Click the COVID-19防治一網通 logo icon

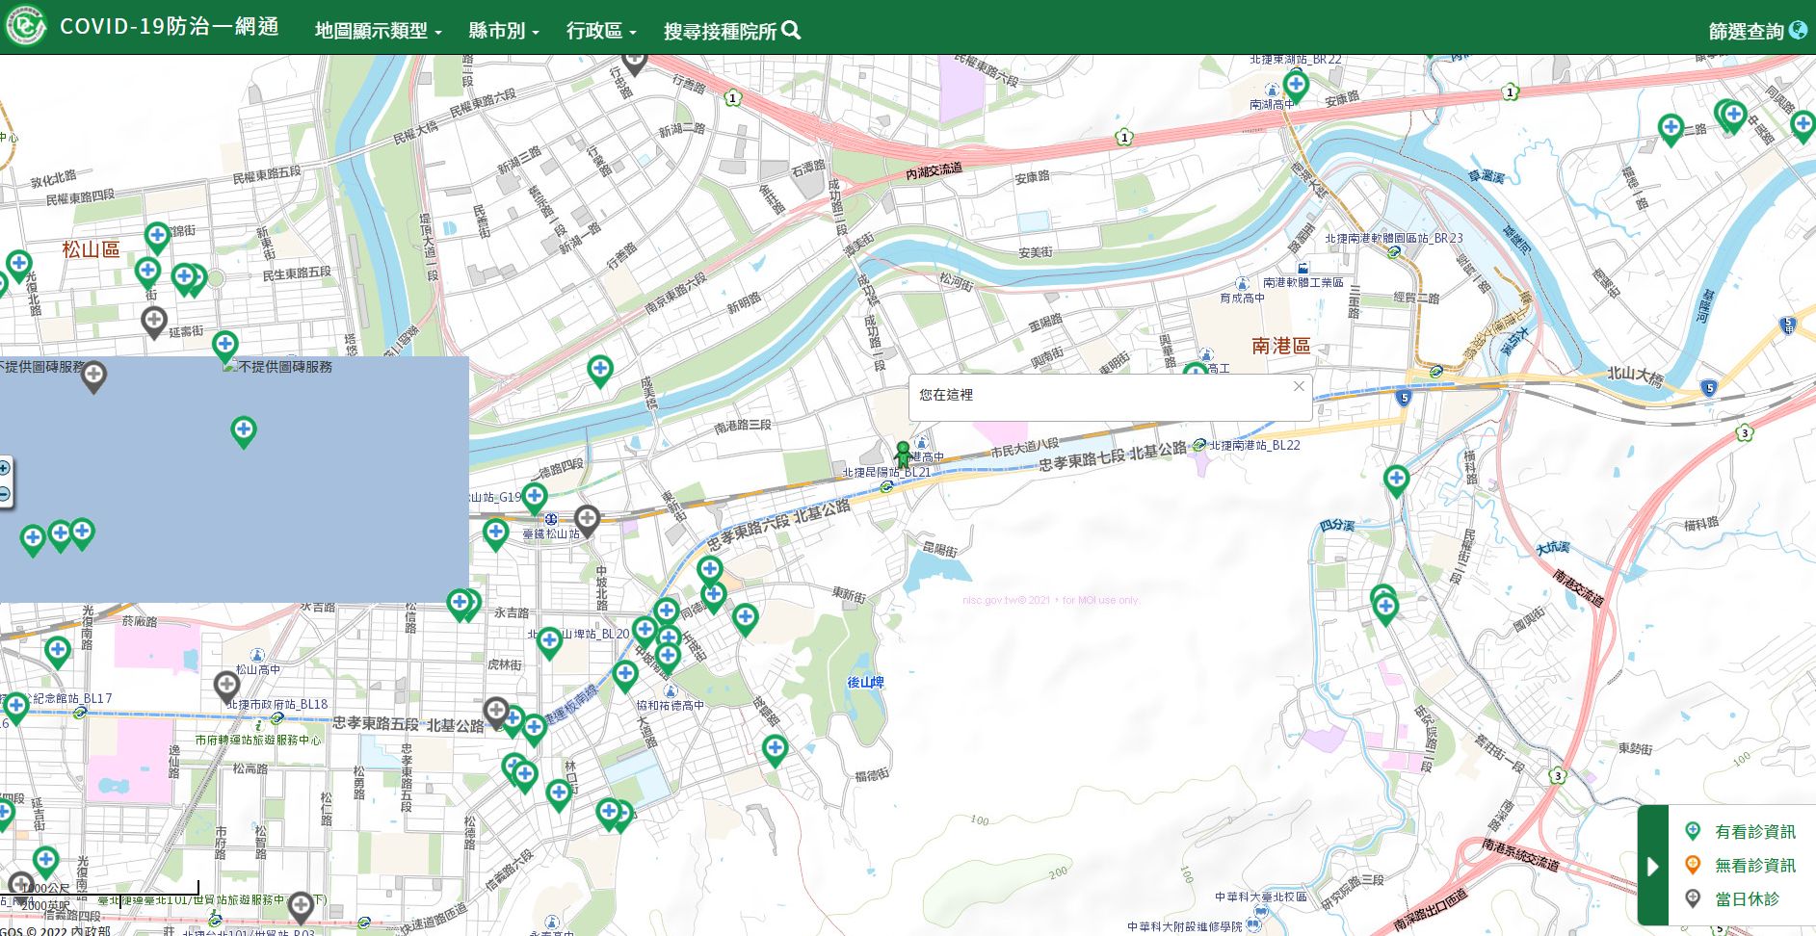[x=25, y=26]
